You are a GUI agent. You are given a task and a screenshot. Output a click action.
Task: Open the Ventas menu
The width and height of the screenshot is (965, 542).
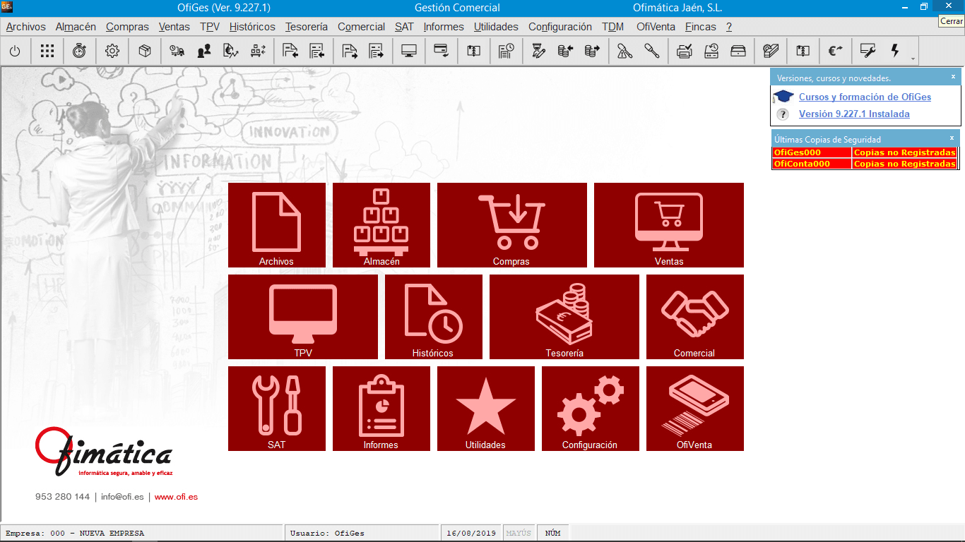[174, 27]
